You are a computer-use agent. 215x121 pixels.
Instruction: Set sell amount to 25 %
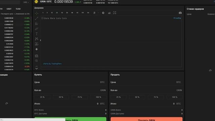pos(119,97)
